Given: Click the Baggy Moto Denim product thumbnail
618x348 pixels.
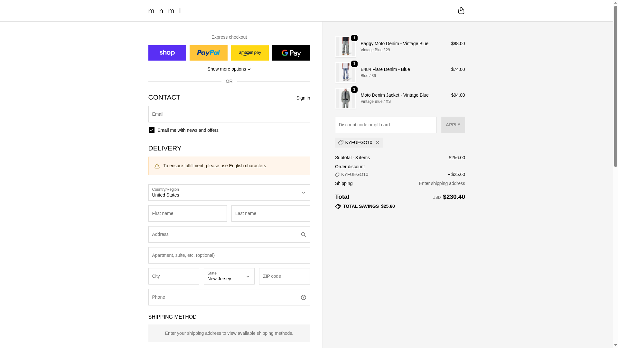Looking at the screenshot, I should [x=345, y=47].
